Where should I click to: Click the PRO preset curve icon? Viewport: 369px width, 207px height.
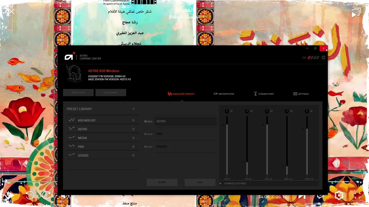point(71,146)
